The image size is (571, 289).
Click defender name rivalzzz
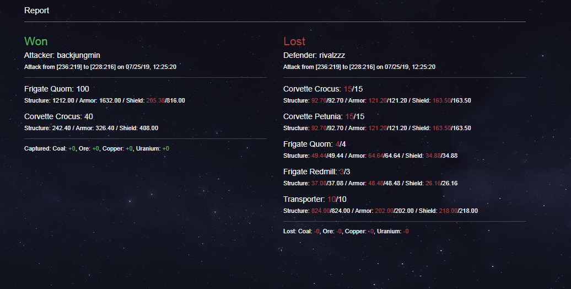click(x=332, y=55)
